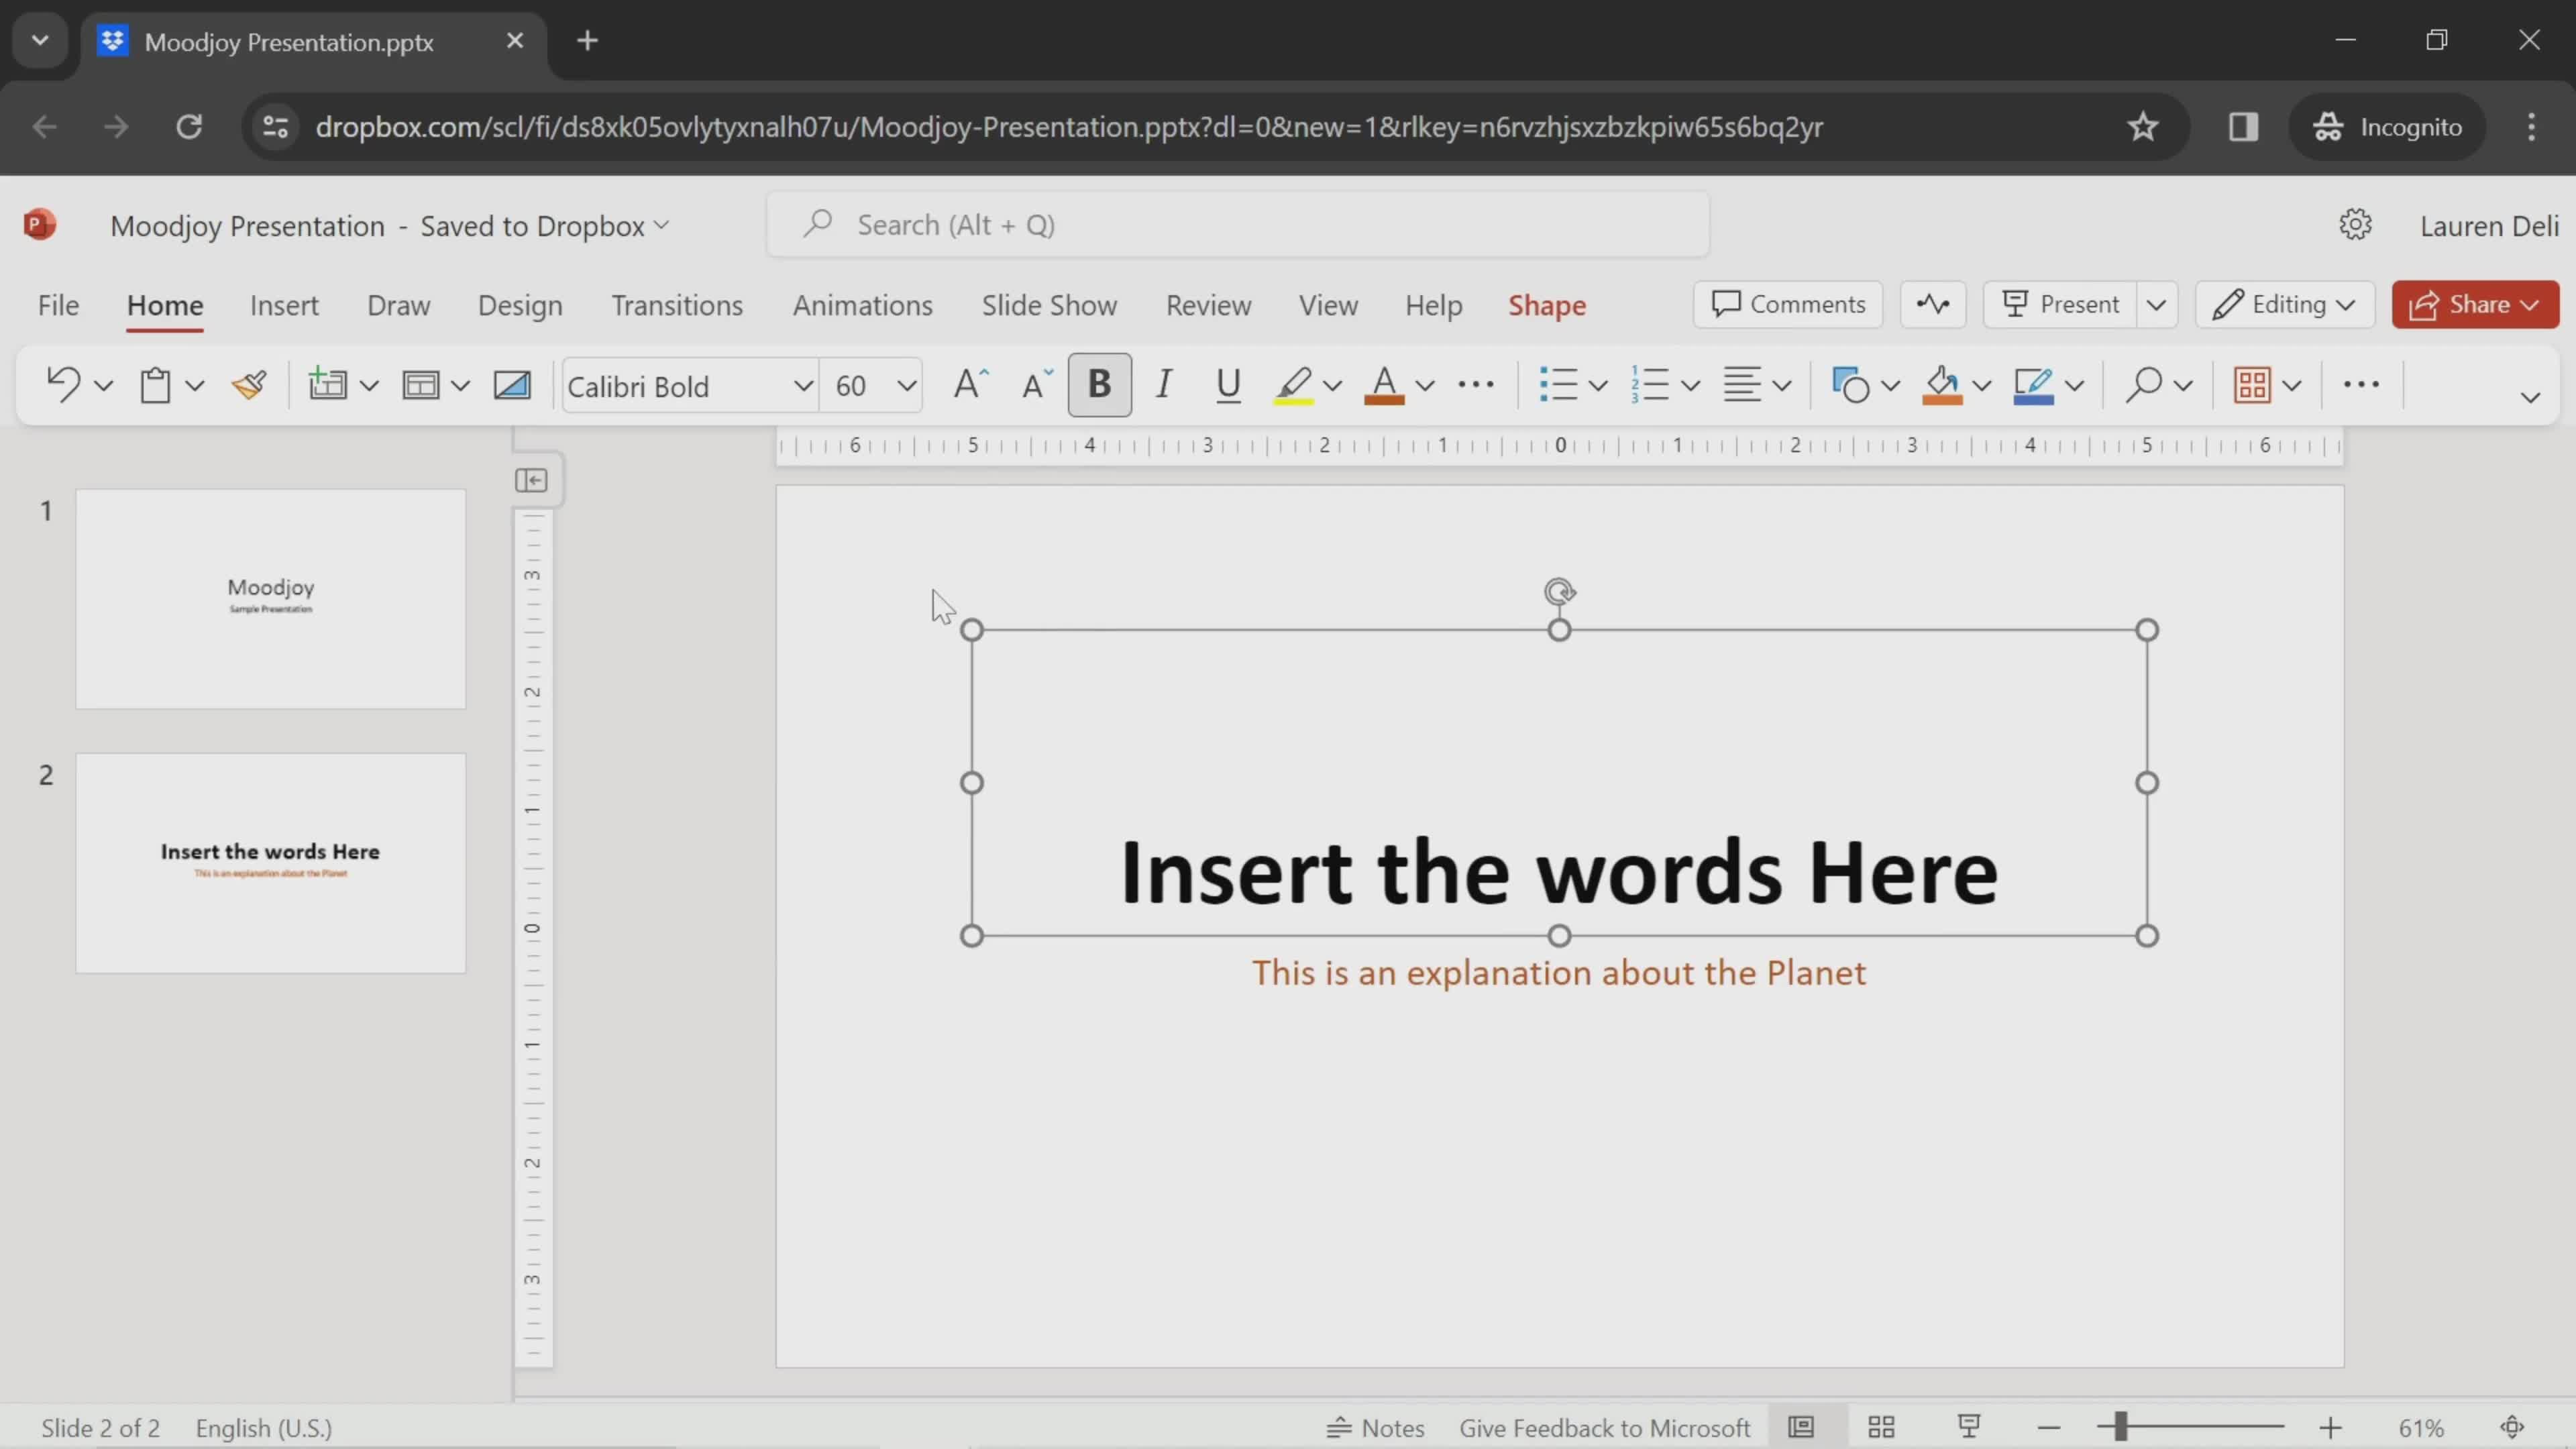
Task: Expand the ribbon with the chevron
Action: (x=2530, y=397)
